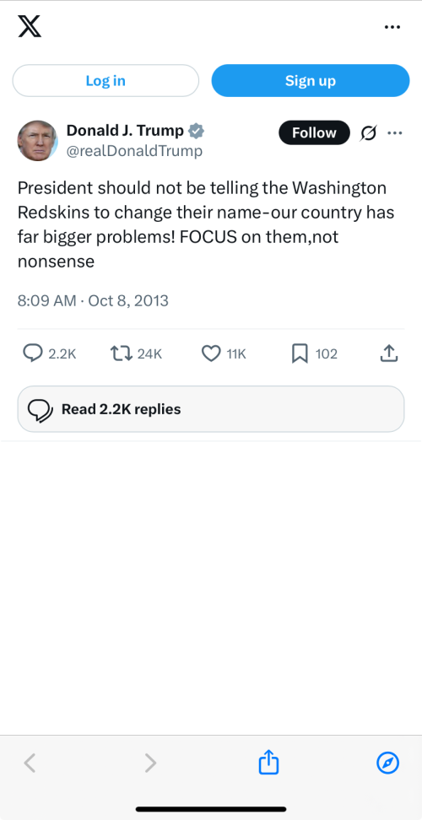Tap the Log in button
This screenshot has height=820, width=422.
[105, 80]
